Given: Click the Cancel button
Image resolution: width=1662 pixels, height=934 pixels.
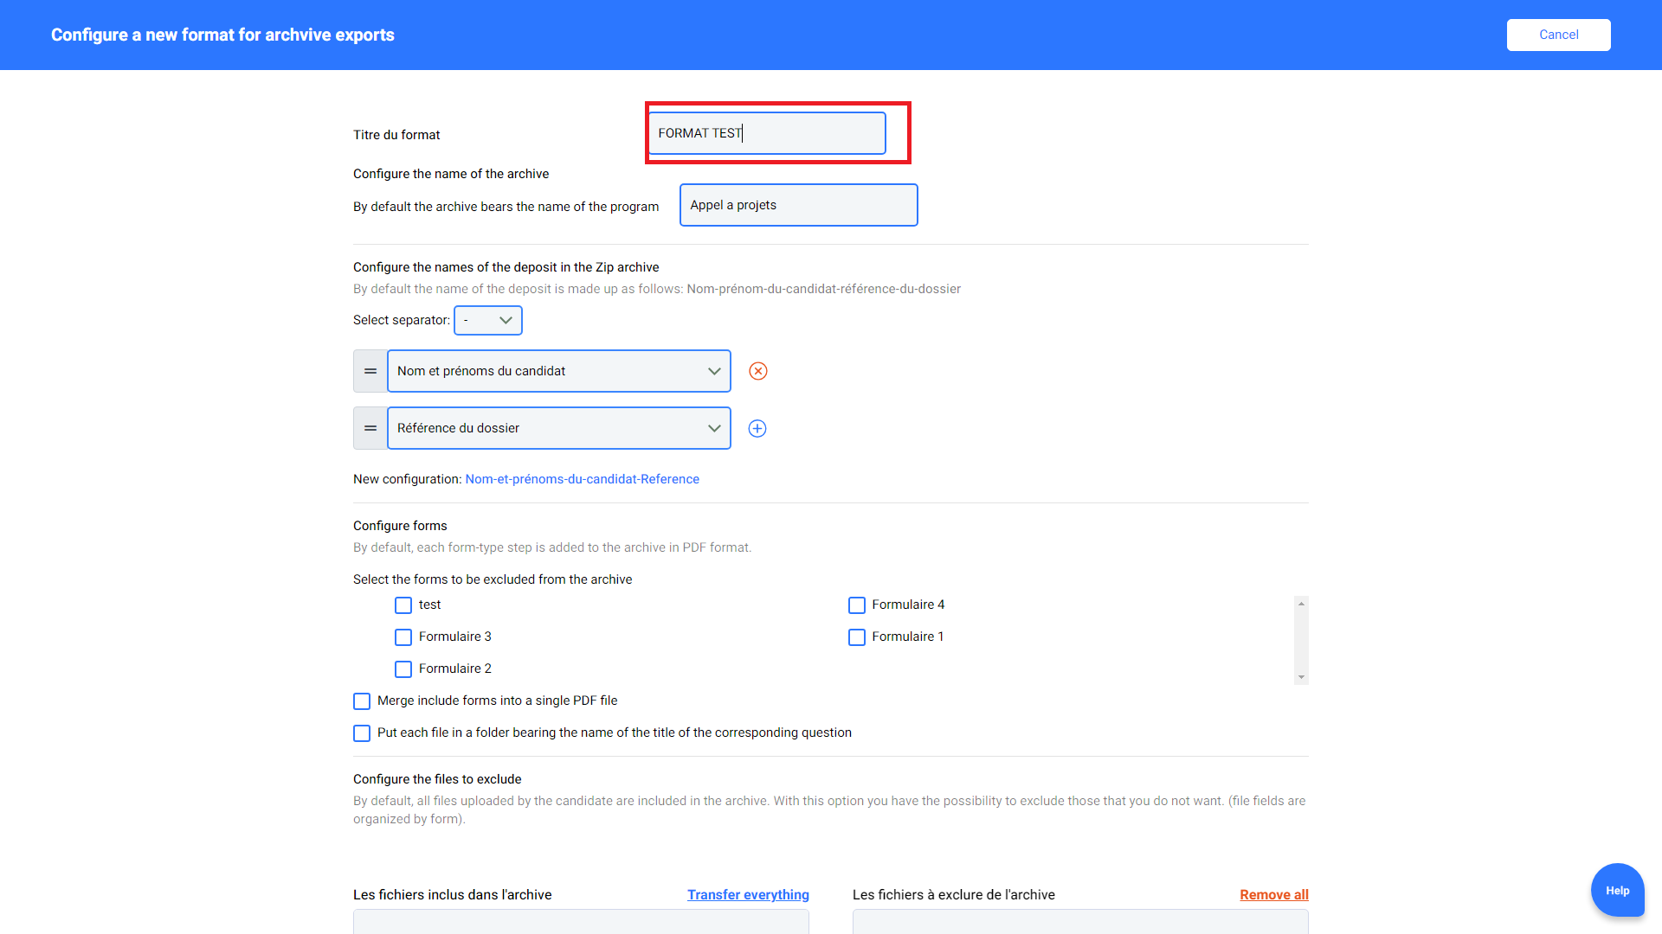Looking at the screenshot, I should click(1558, 35).
